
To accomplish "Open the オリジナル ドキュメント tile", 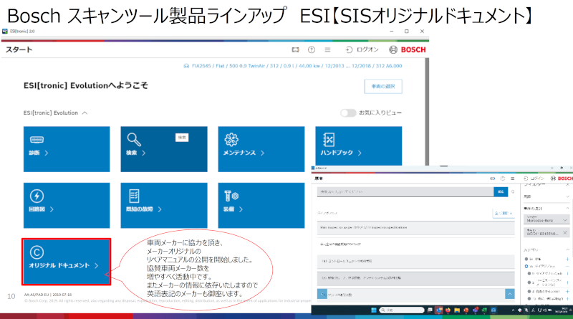I will 65,258.
